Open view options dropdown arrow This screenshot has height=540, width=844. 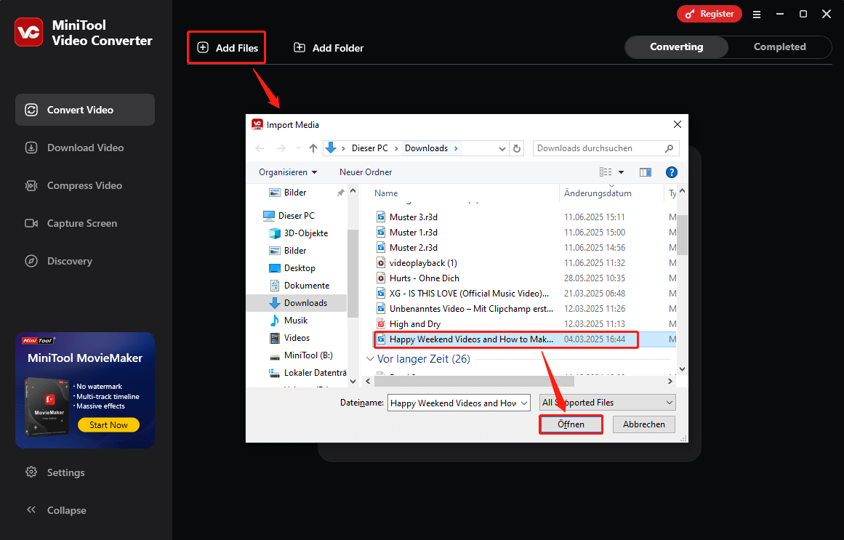tap(621, 172)
